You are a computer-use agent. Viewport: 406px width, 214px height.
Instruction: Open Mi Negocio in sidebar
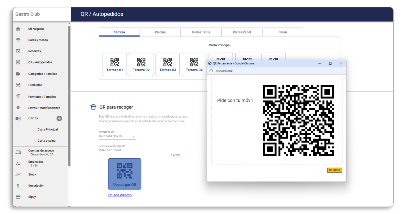point(36,29)
